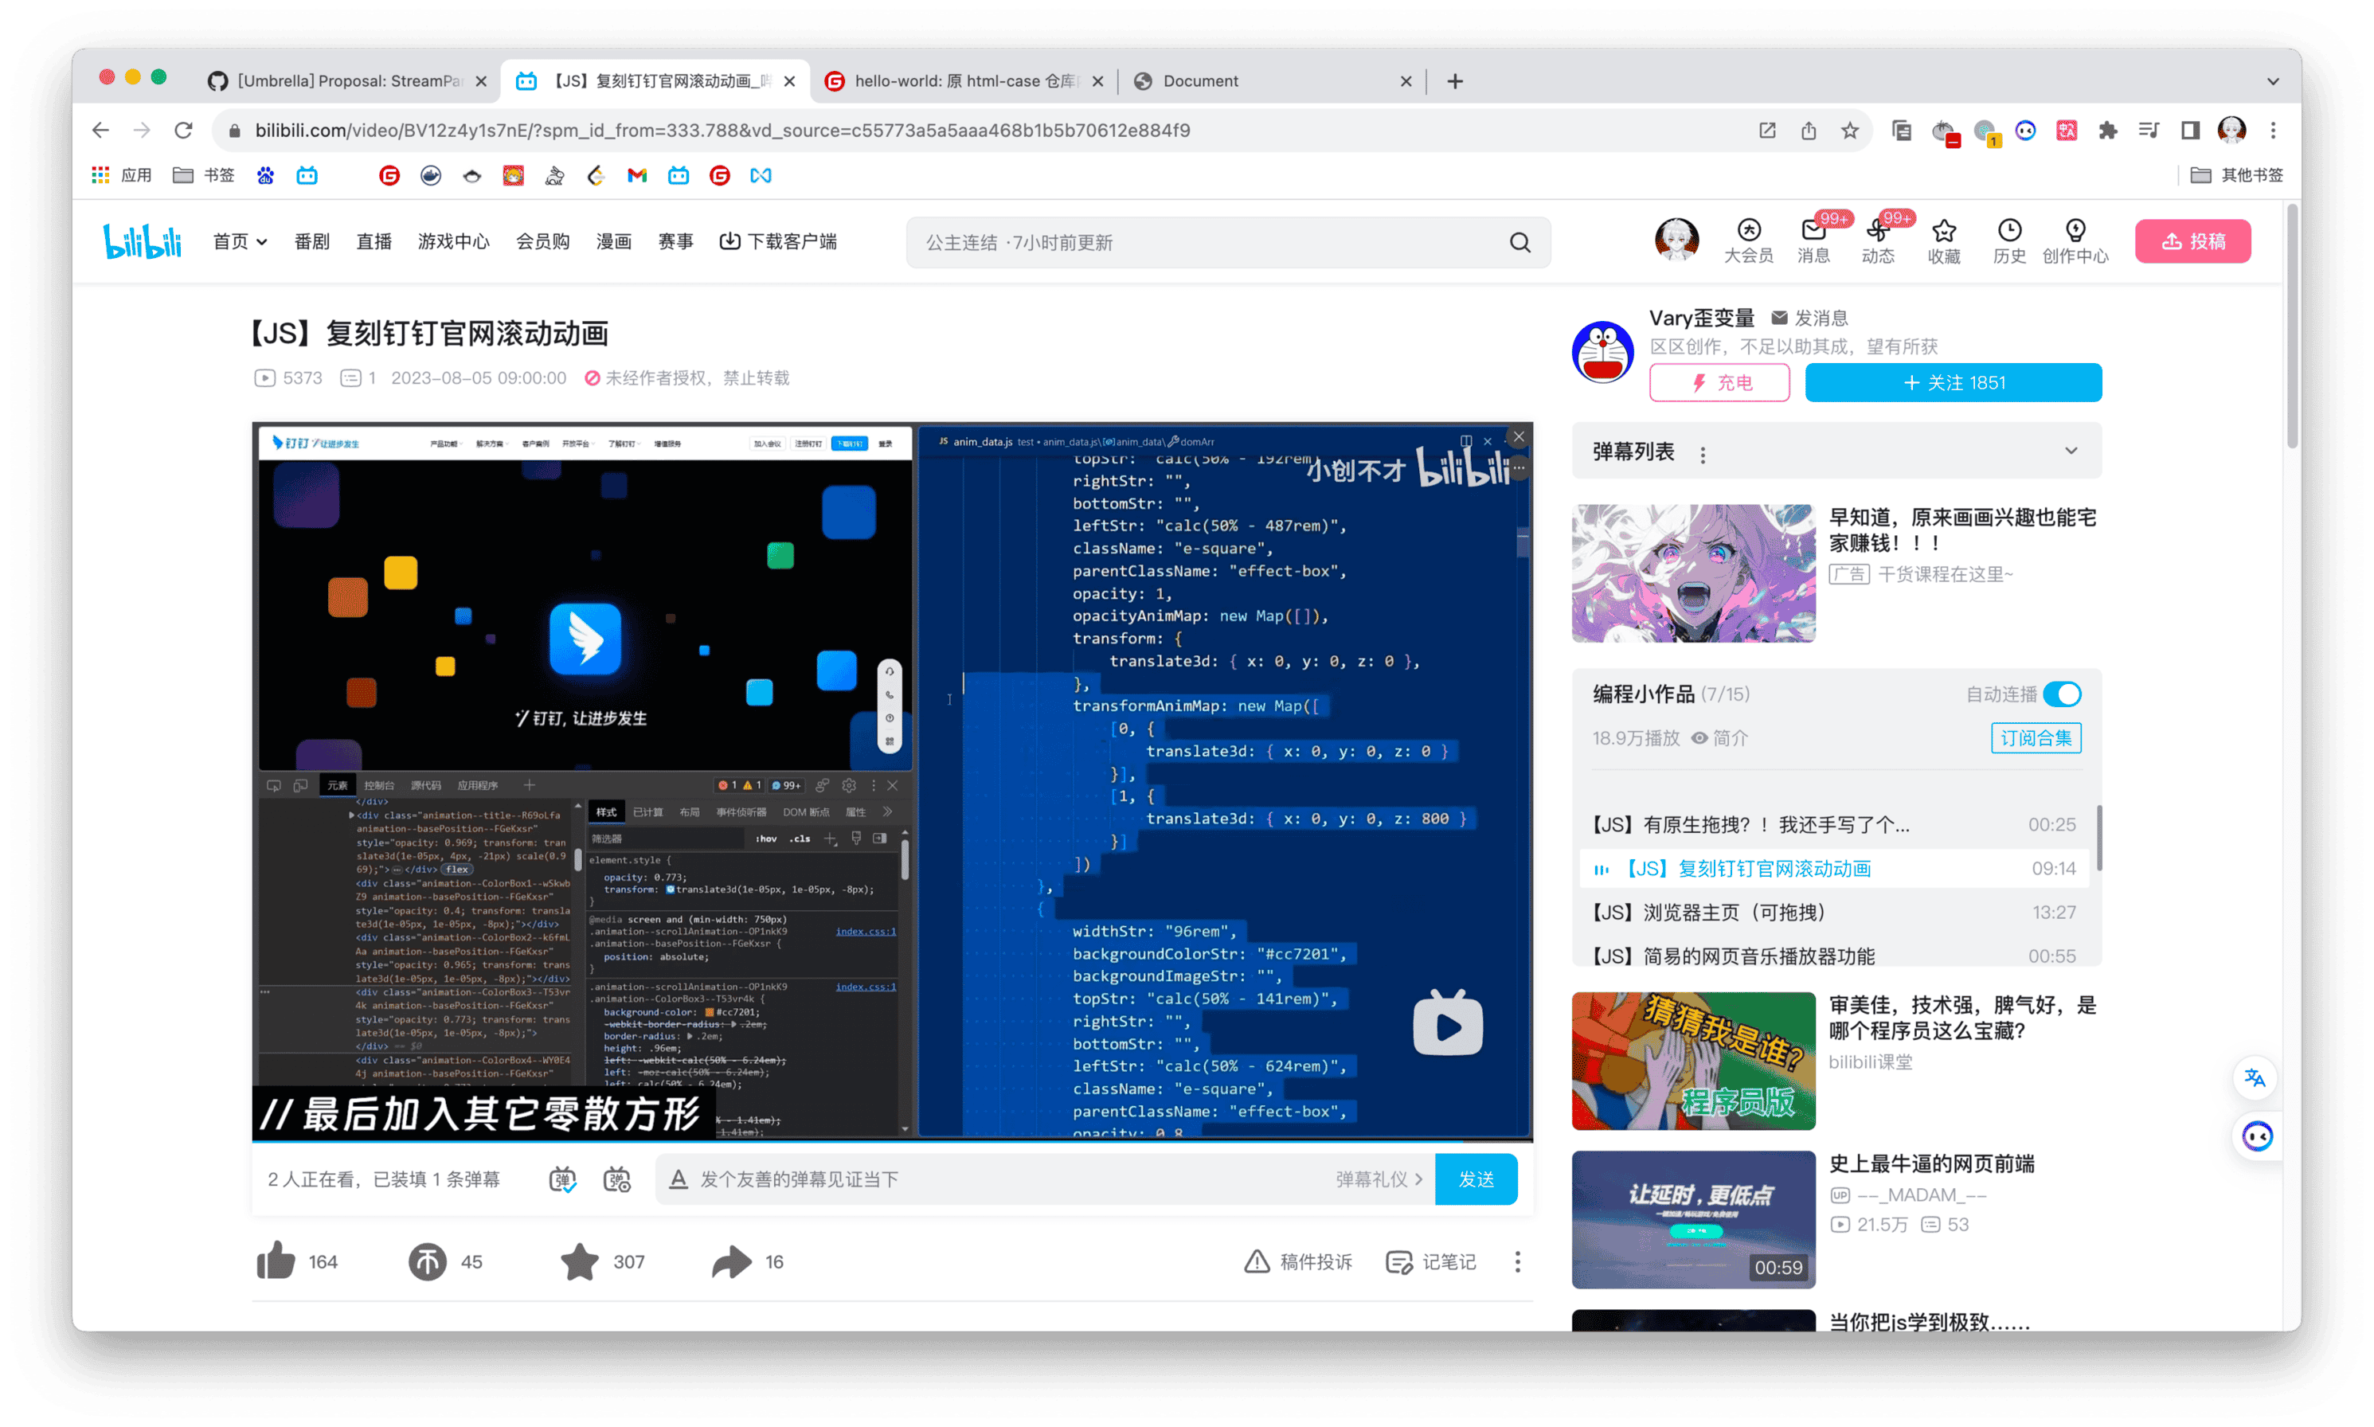The width and height of the screenshot is (2374, 1427).
Task: Open the 首页 dropdown menu
Action: pyautogui.click(x=240, y=241)
